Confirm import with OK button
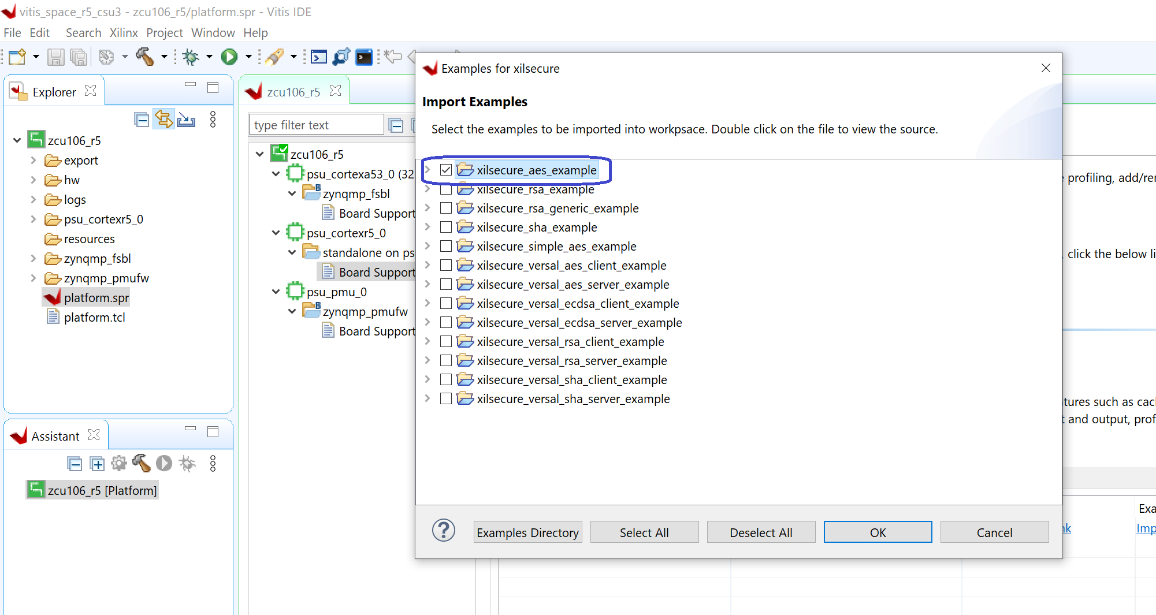The height and width of the screenshot is (615, 1156). point(878,532)
